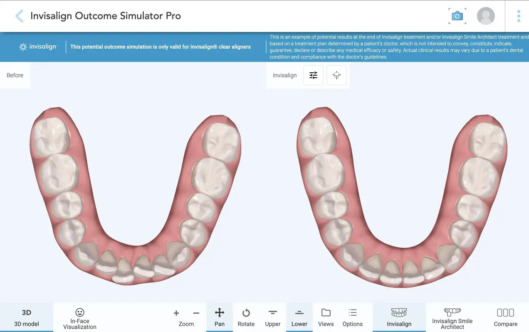Open the Compare view
529x332 pixels.
coord(505,317)
